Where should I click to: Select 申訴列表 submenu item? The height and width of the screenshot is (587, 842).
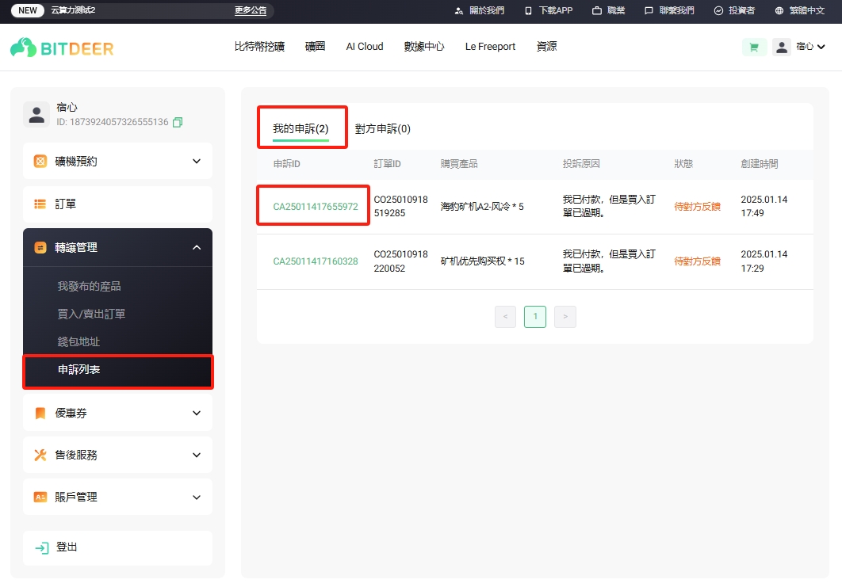[117, 370]
